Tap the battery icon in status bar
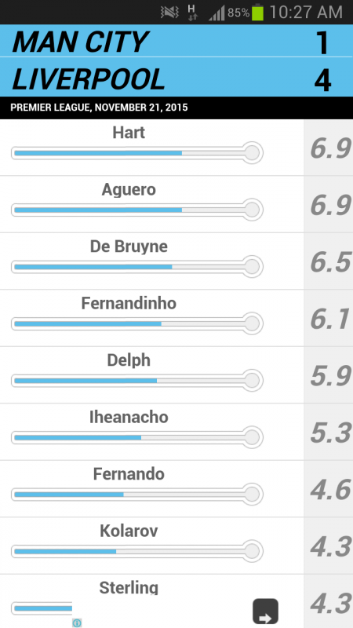The height and width of the screenshot is (628, 353). 257,13
